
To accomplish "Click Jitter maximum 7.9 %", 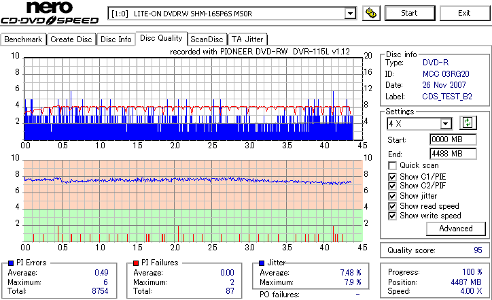I will point(353,282).
